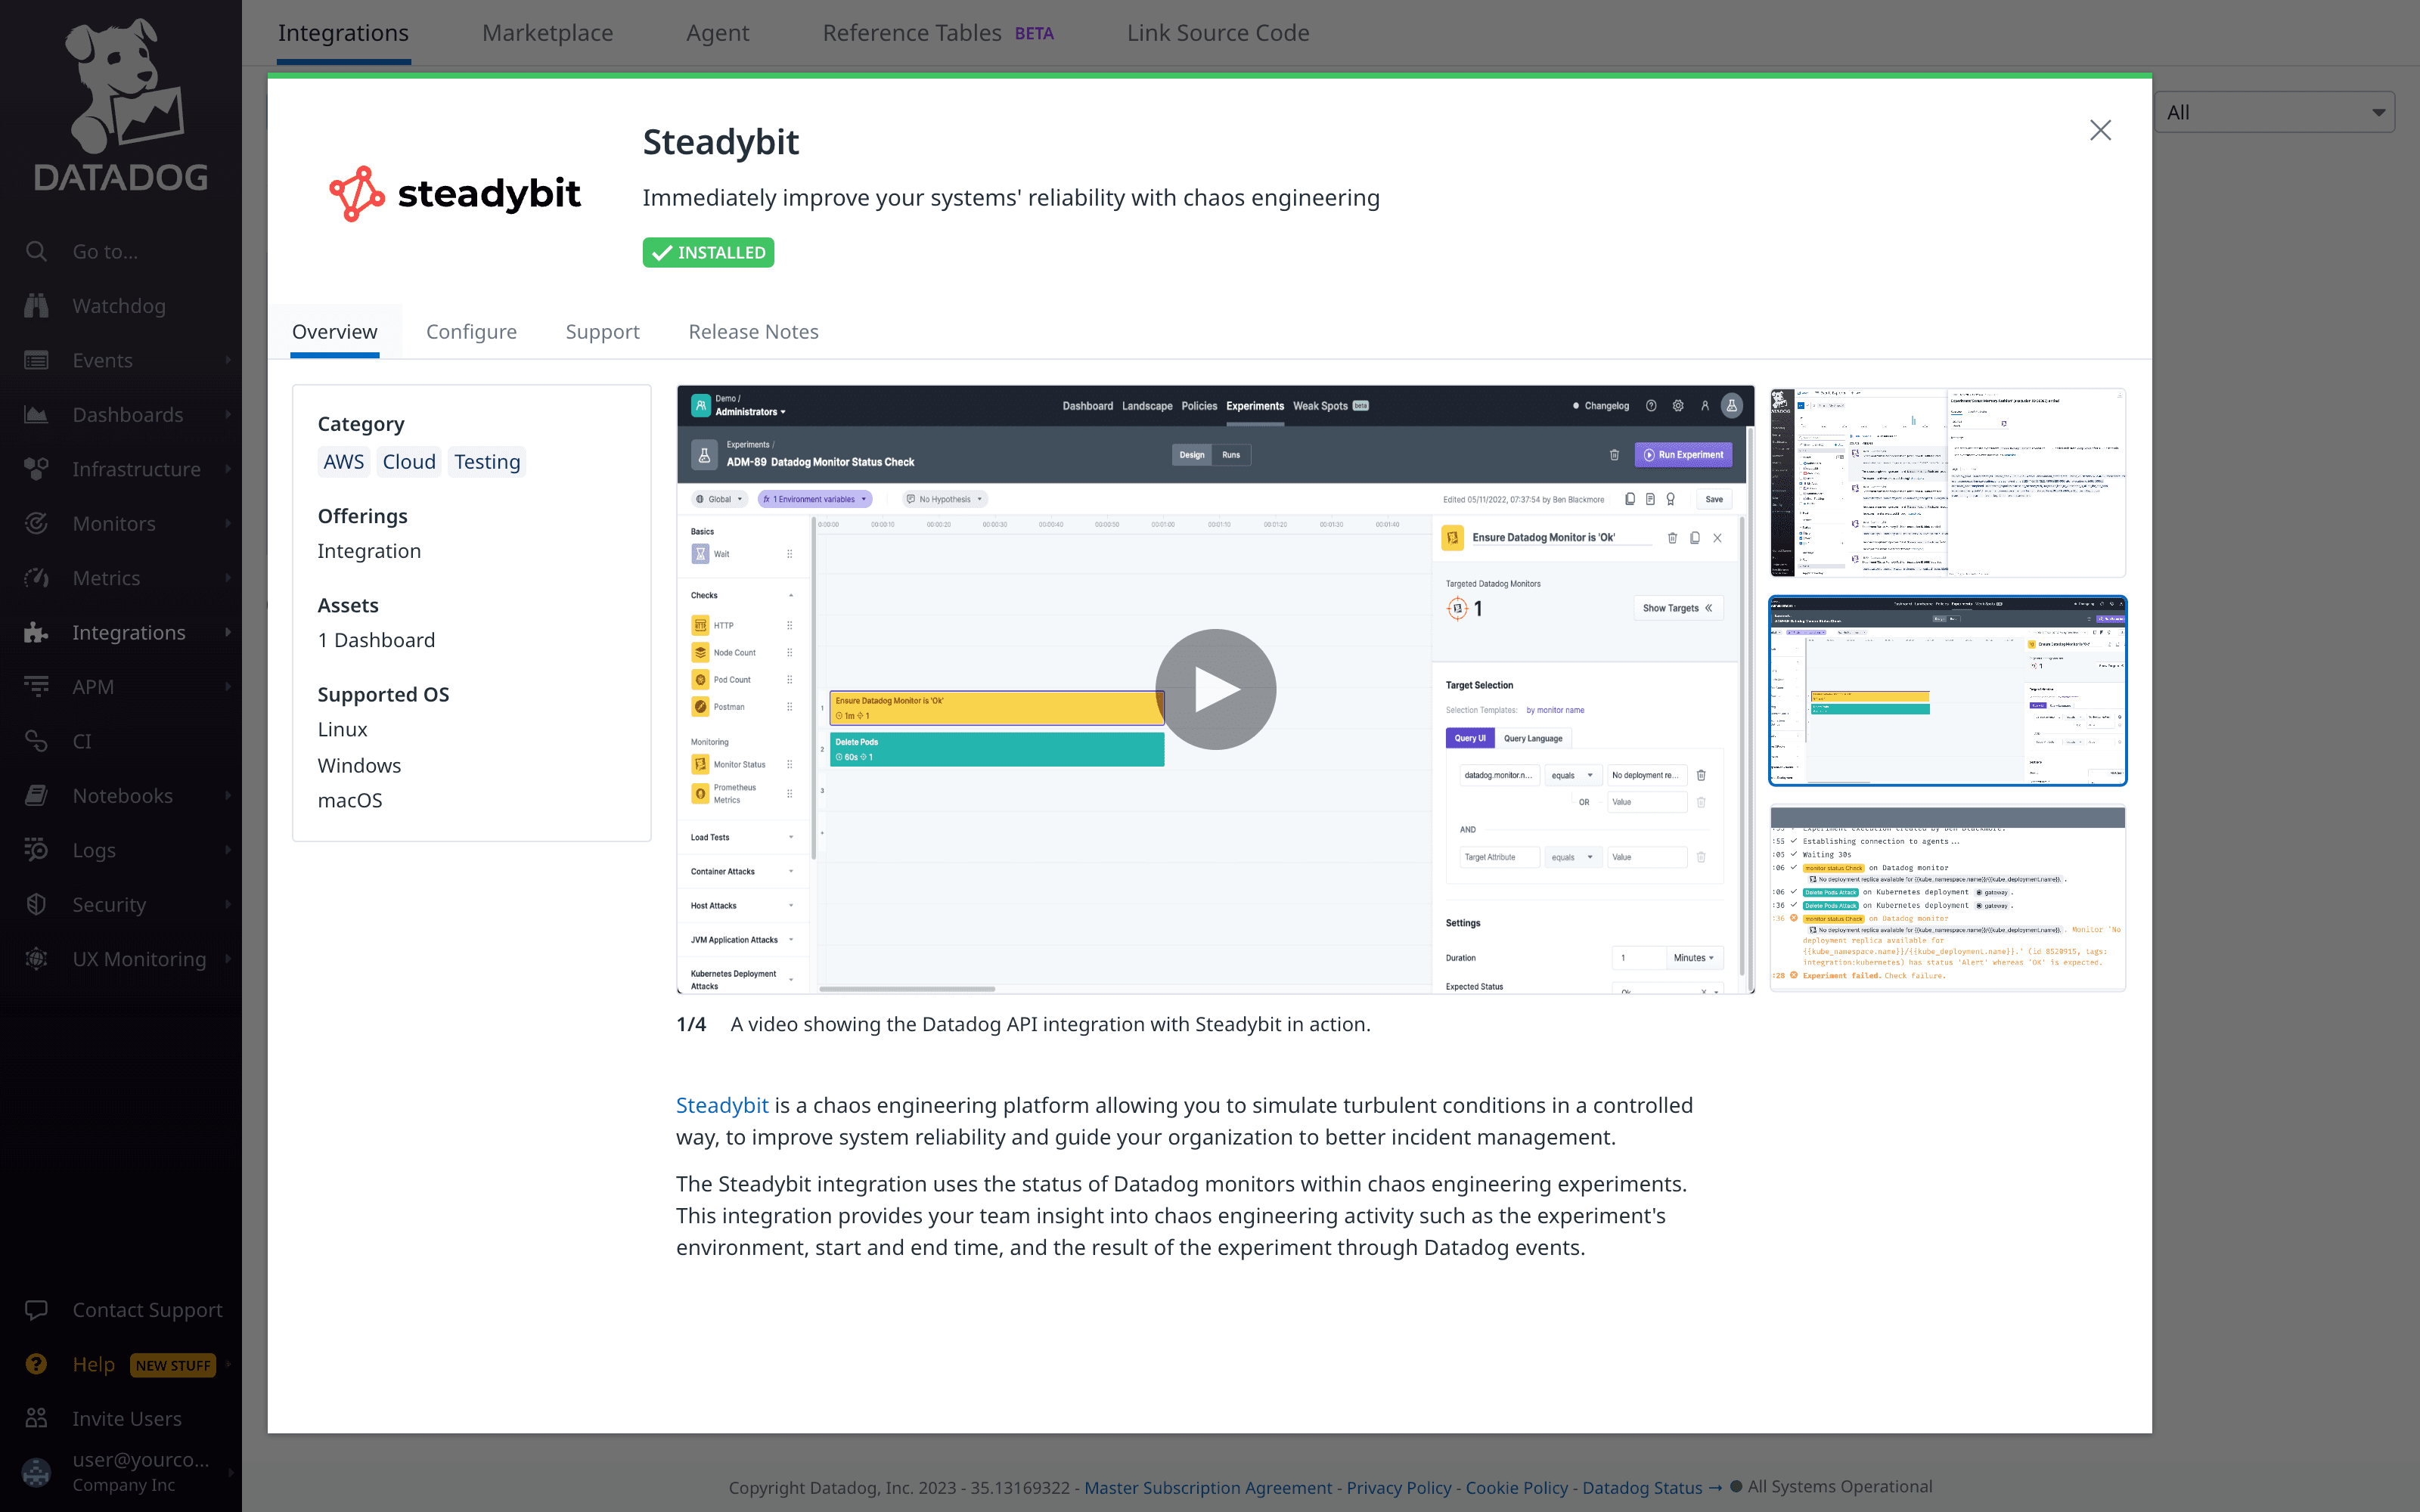Switch to the Configure tab
2420x1512 pixels.
pyautogui.click(x=471, y=331)
